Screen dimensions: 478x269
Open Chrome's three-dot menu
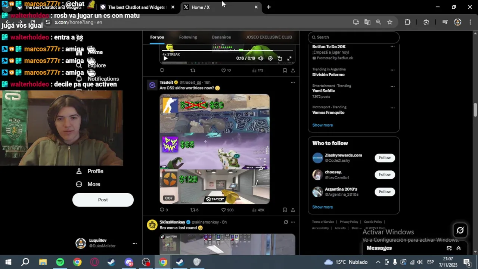click(469, 22)
